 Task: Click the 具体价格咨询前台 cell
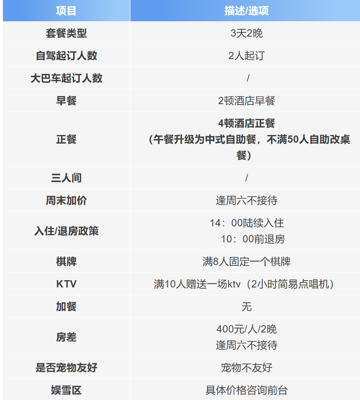pos(246,390)
